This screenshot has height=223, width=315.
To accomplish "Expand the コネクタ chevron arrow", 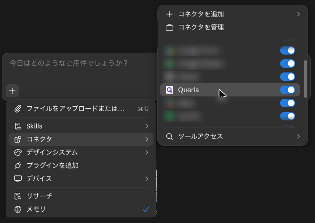I will [x=147, y=139].
